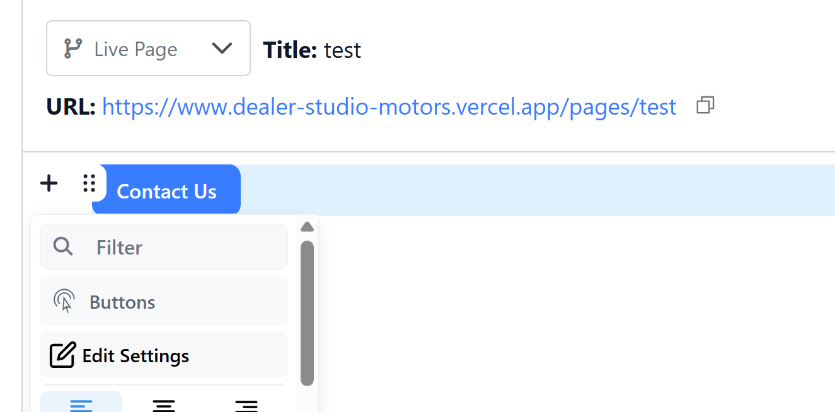Click the page title text "test"
The height and width of the screenshot is (412, 835).
(342, 50)
